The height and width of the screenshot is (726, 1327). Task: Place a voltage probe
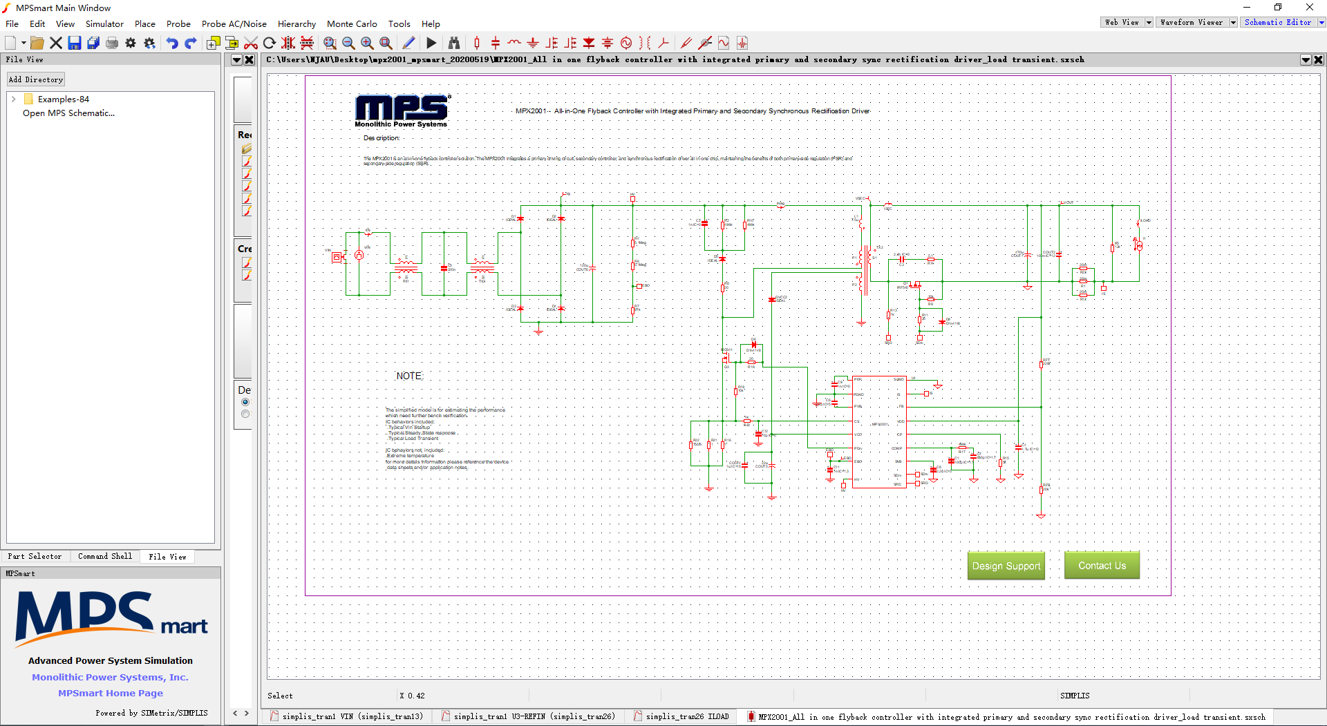point(686,43)
